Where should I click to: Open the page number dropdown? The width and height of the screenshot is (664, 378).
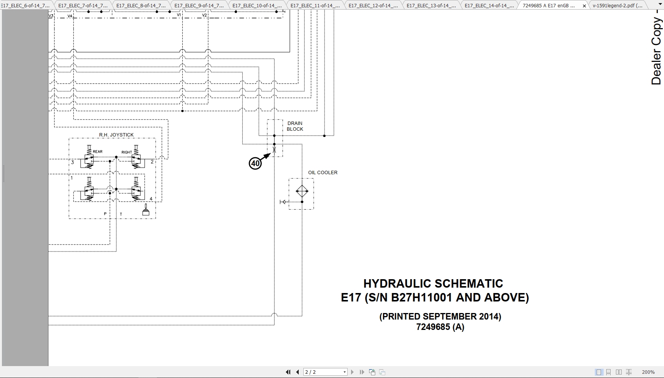coord(344,372)
